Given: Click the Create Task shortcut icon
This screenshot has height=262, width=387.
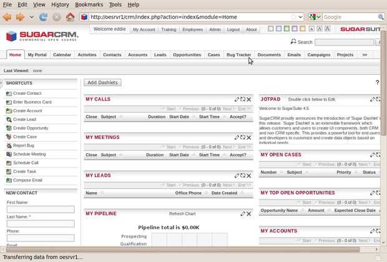Looking at the screenshot, I should pyautogui.click(x=9, y=172).
